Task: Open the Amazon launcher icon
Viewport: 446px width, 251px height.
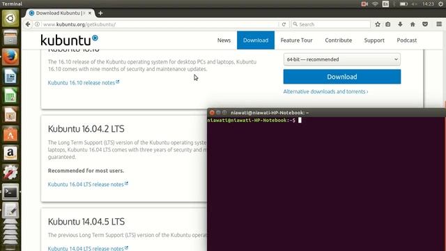Action: click(x=10, y=153)
